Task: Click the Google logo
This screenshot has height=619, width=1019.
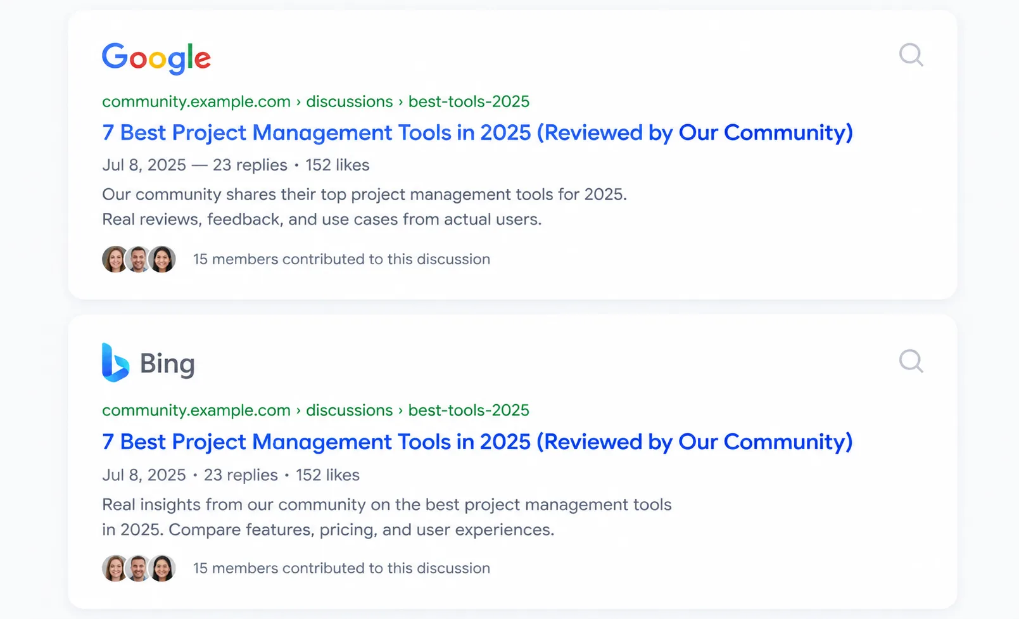Action: pos(156,58)
